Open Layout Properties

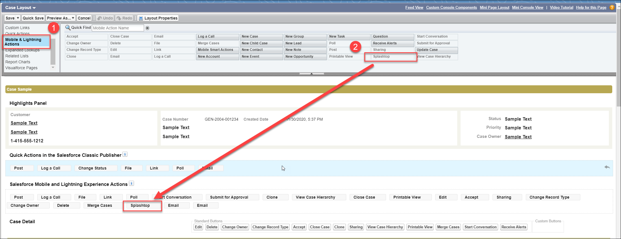click(x=158, y=18)
